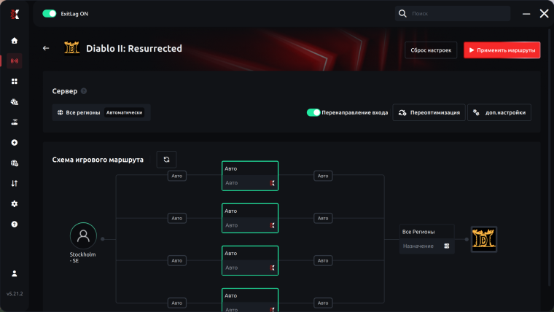Click the up-down arrows traffic icon
The image size is (554, 312).
(x=15, y=184)
